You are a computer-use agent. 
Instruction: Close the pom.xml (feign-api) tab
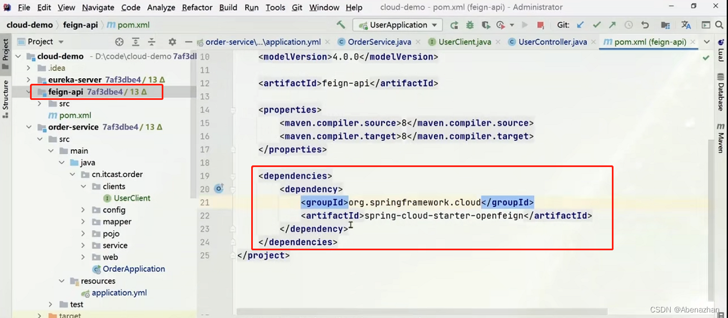coord(692,42)
